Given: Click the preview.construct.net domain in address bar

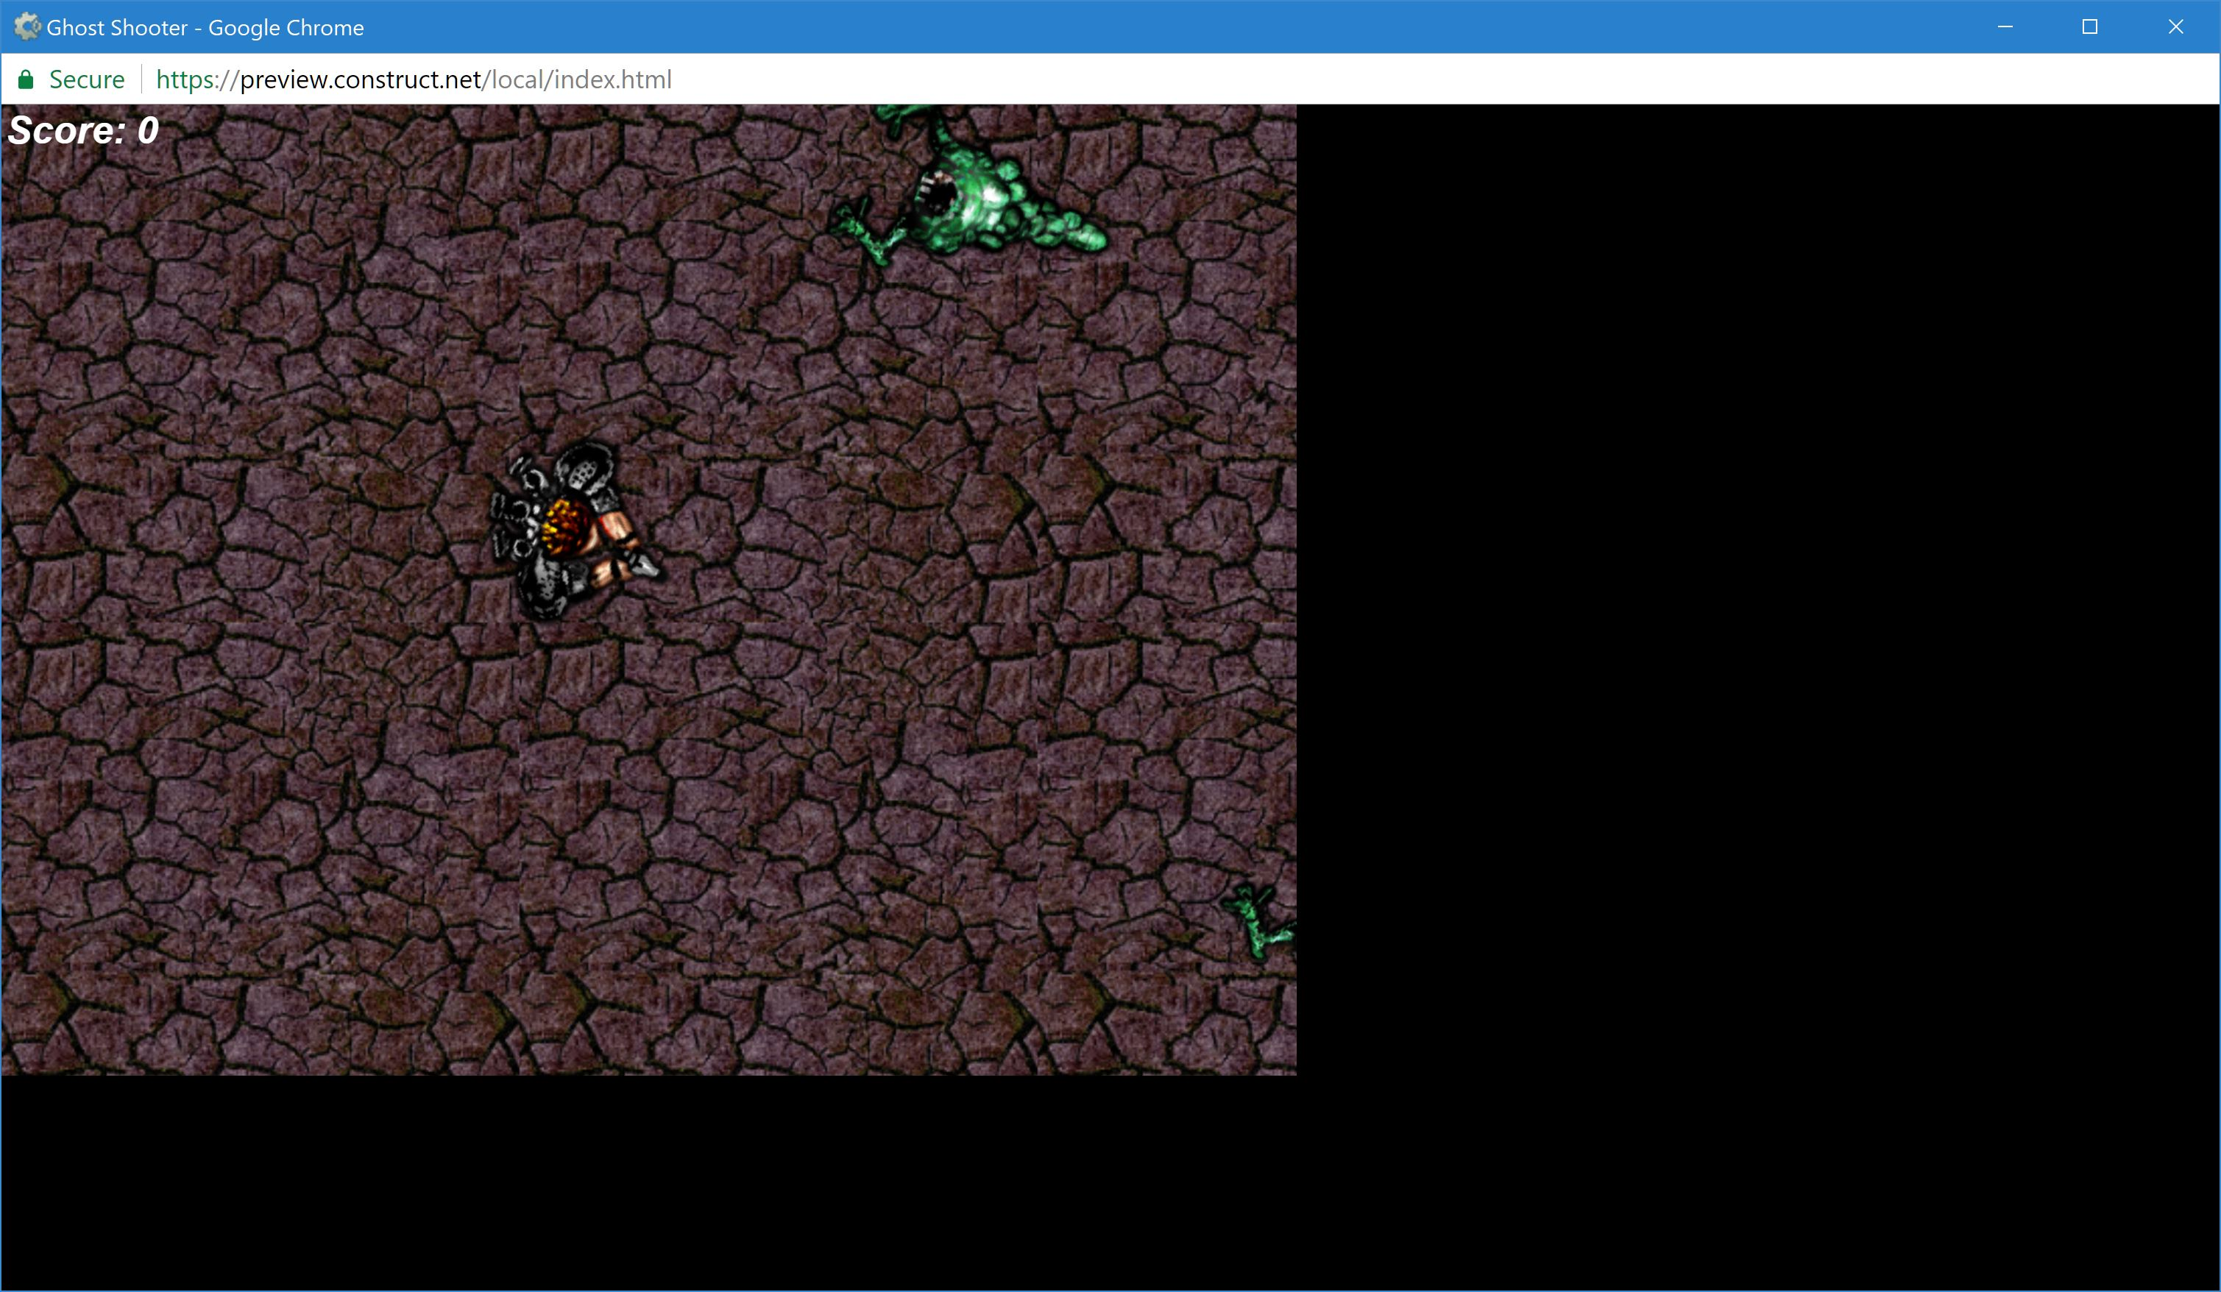Looking at the screenshot, I should (361, 80).
